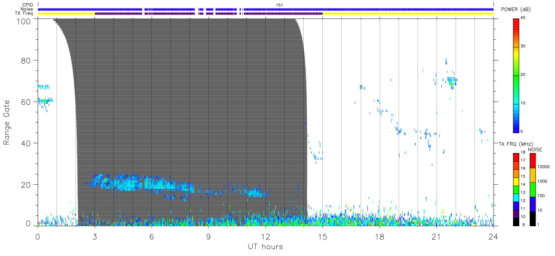
Task: Click the '24' tick on UT hours axis
Action: click(493, 237)
